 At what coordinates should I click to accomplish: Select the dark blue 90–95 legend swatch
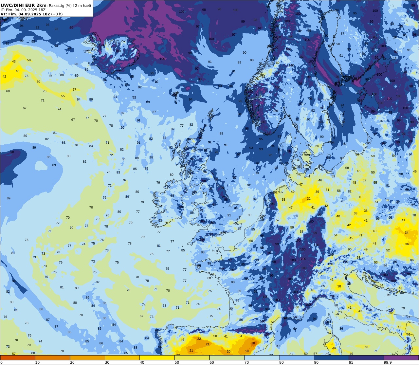tap(331, 357)
